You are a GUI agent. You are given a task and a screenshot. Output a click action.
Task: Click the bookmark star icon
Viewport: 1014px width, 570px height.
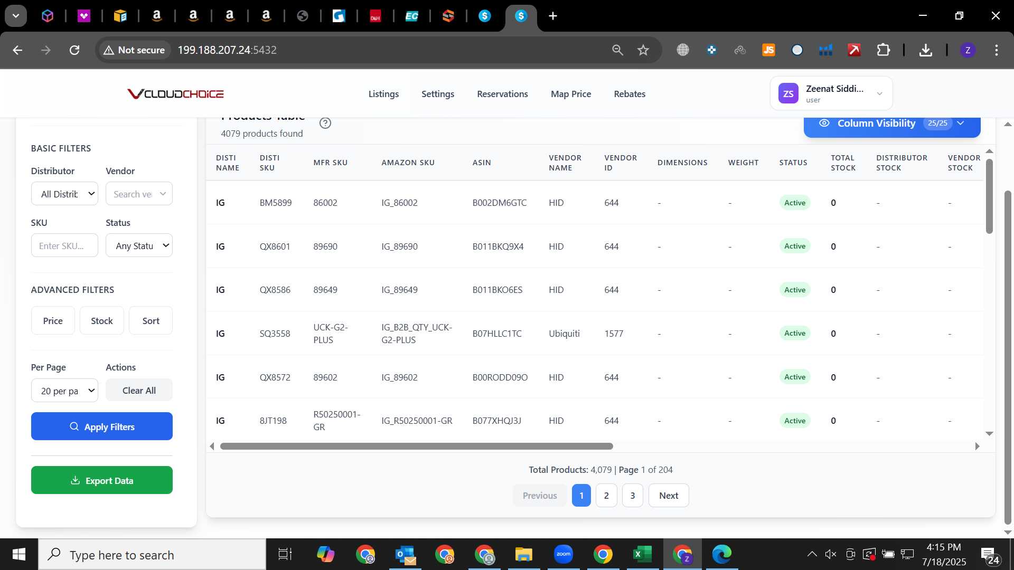point(643,50)
